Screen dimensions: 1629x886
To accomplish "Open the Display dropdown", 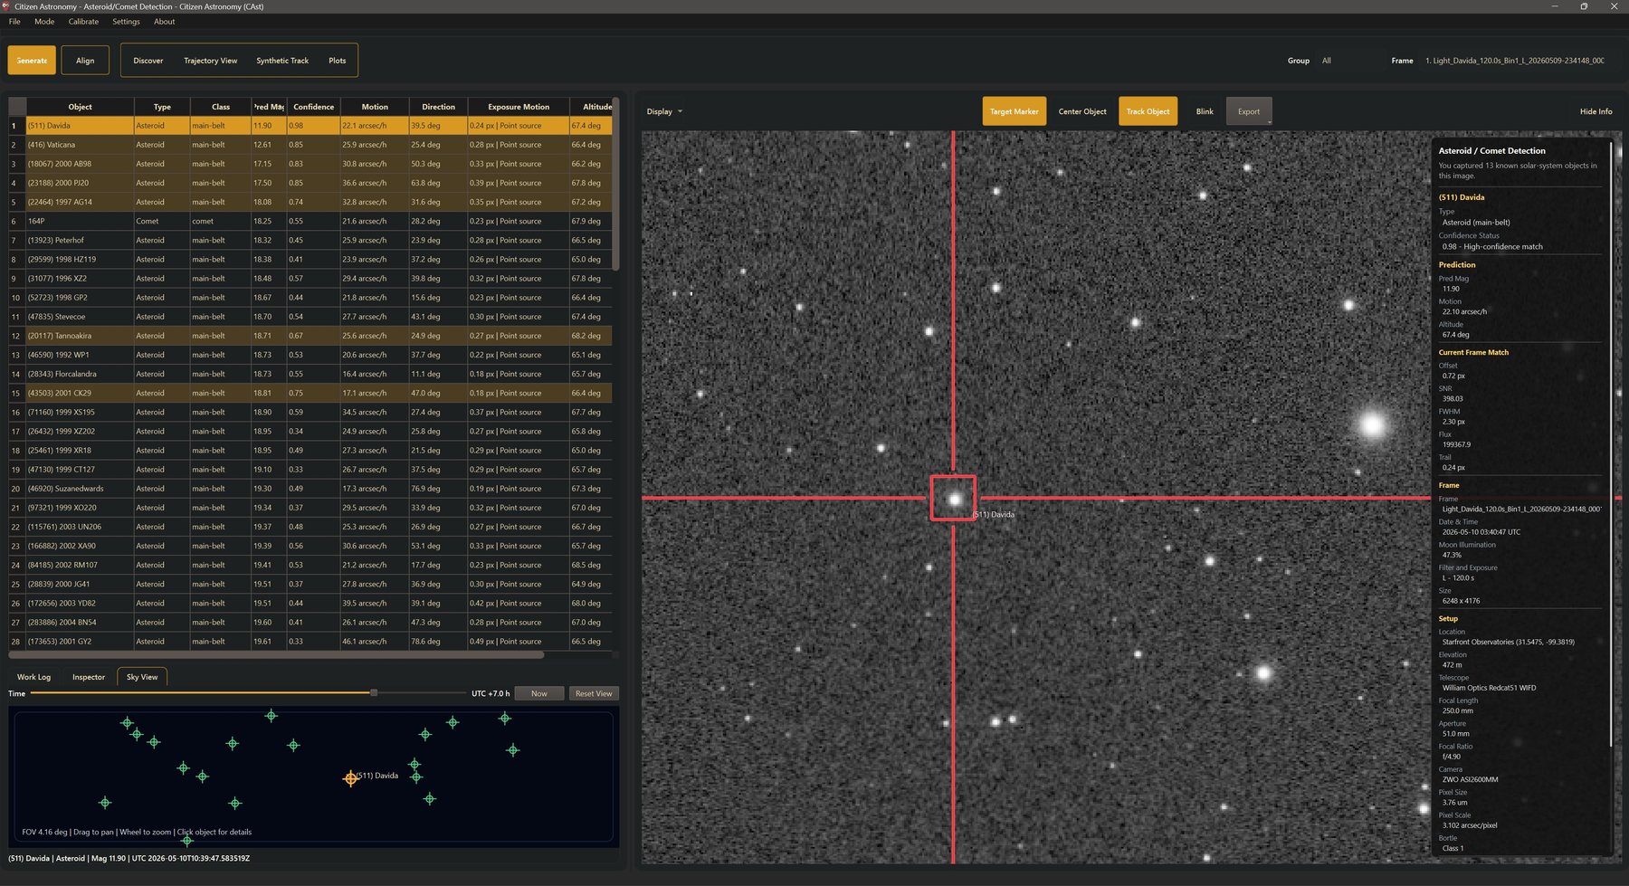I will coord(664,111).
